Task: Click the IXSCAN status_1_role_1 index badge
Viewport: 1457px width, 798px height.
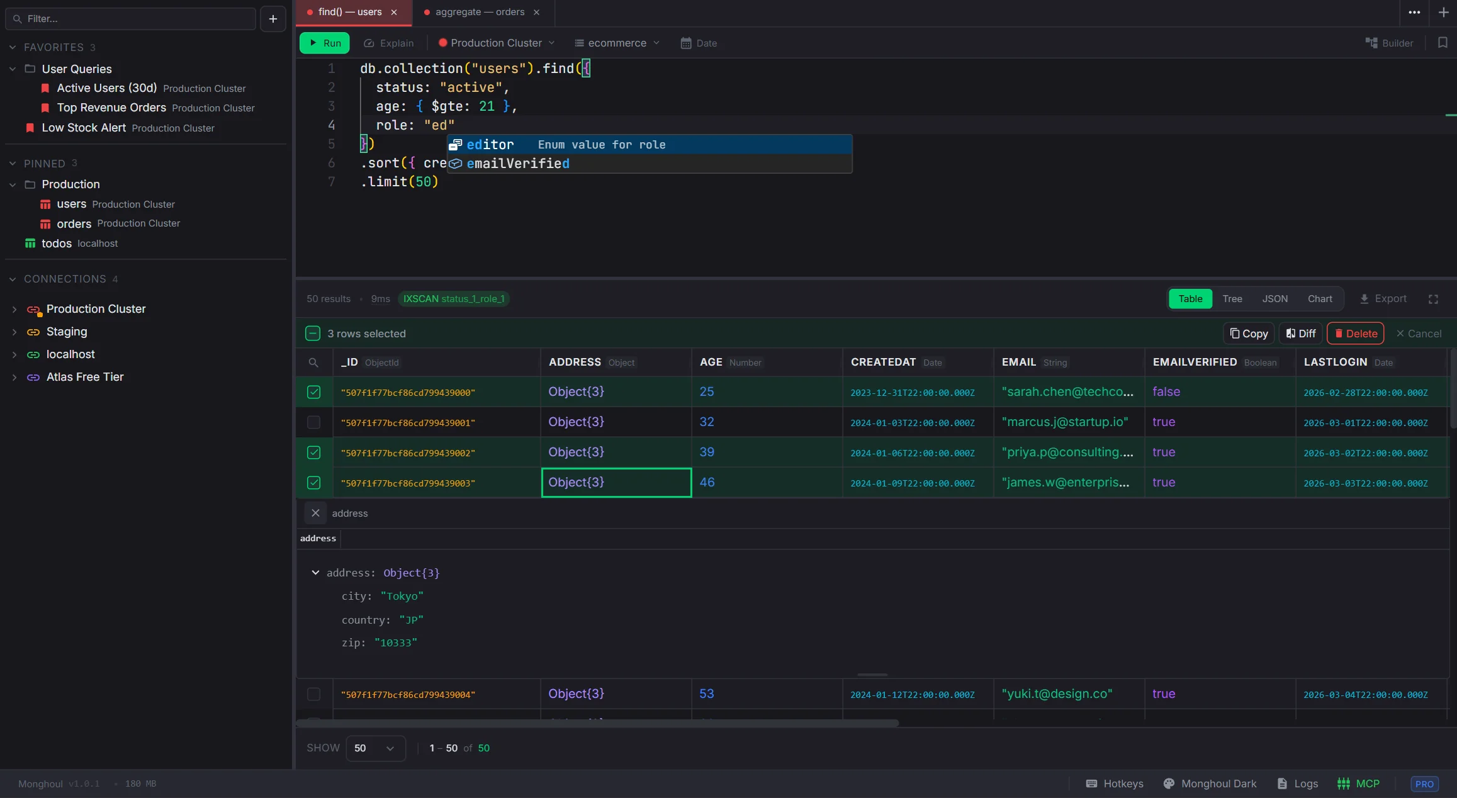Action: [454, 299]
